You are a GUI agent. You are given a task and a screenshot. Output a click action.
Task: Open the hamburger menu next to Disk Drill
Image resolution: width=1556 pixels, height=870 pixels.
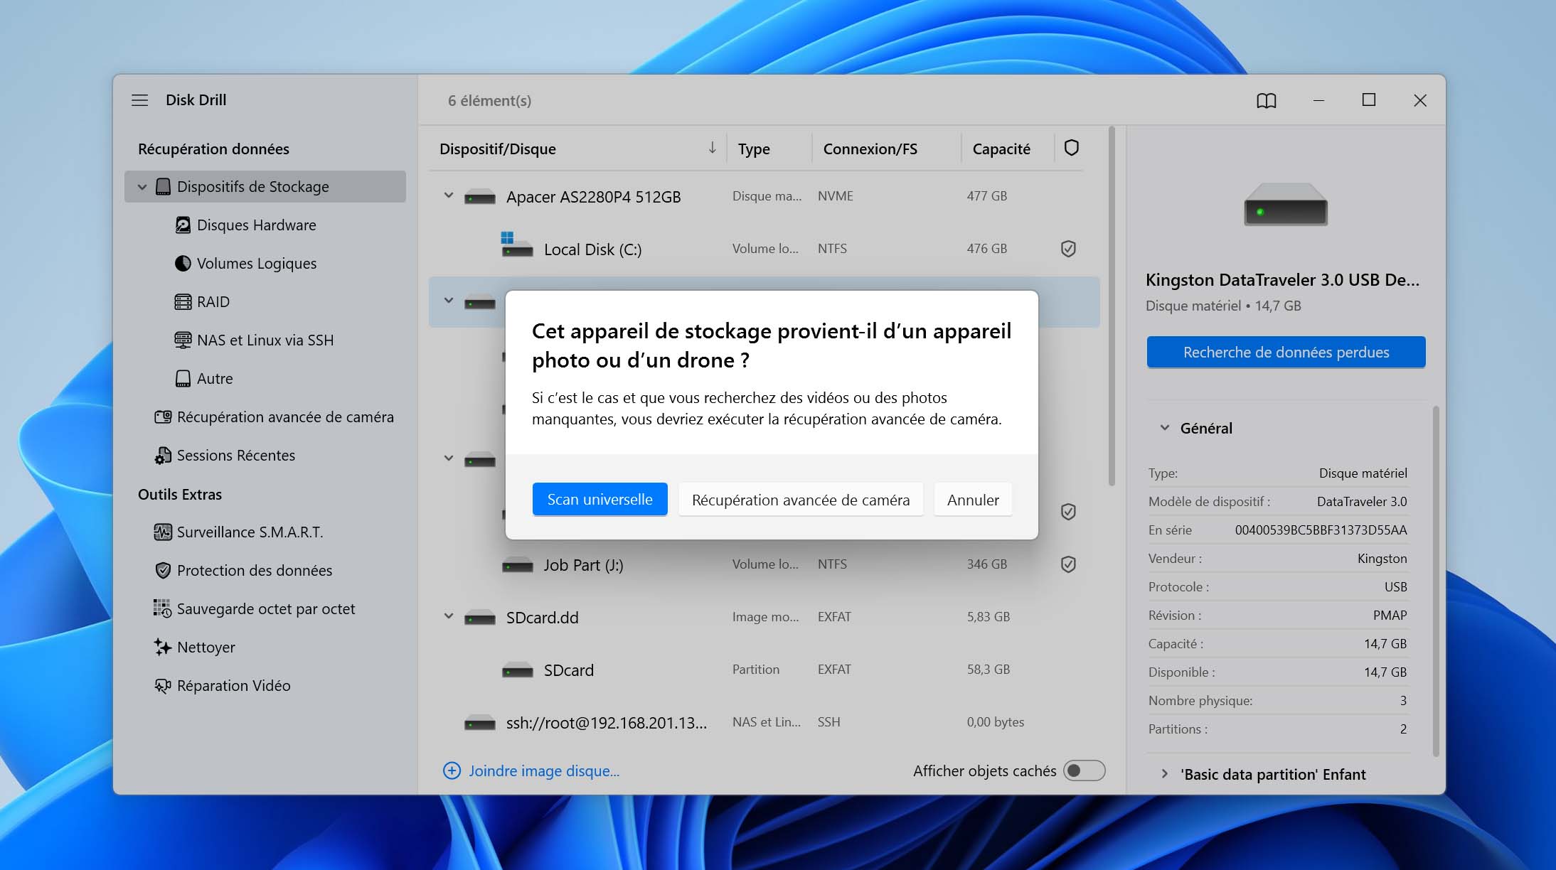click(x=139, y=100)
